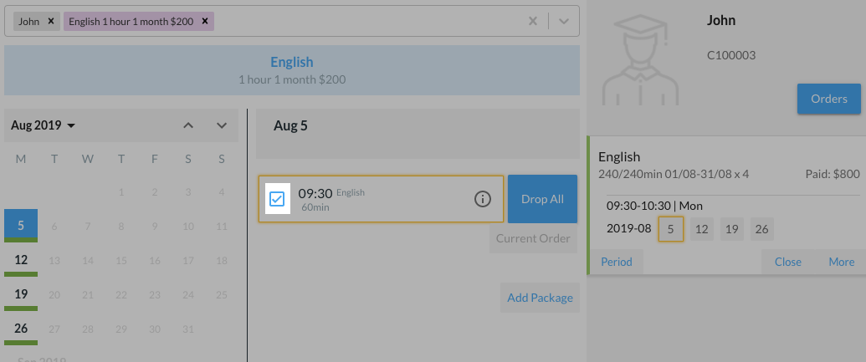Go to next month with down chevron
Viewport: 866px width, 362px height.
[x=222, y=125]
